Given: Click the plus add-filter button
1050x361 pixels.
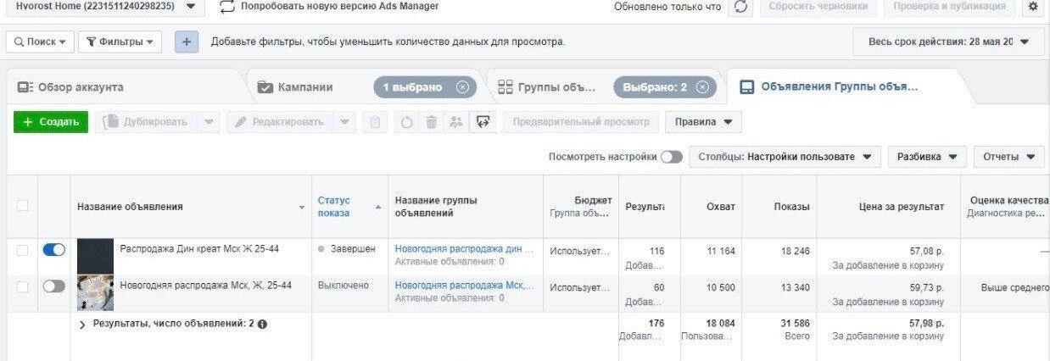Looking at the screenshot, I should coord(187,42).
